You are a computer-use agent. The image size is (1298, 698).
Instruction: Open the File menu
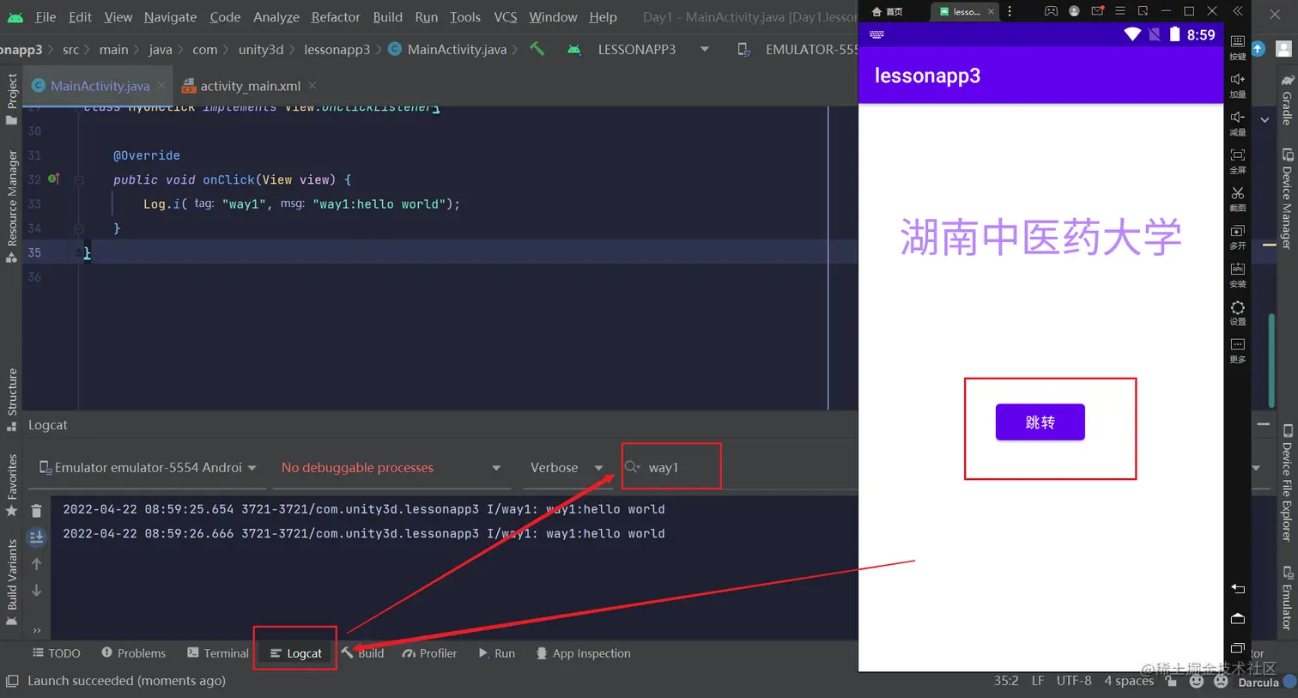(45, 16)
